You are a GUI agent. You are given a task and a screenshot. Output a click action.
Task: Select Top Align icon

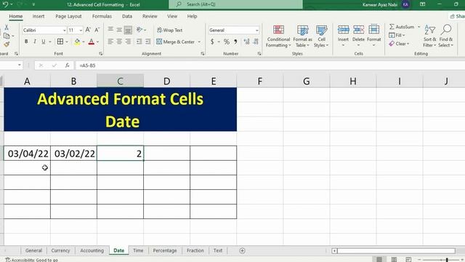(x=110, y=29)
